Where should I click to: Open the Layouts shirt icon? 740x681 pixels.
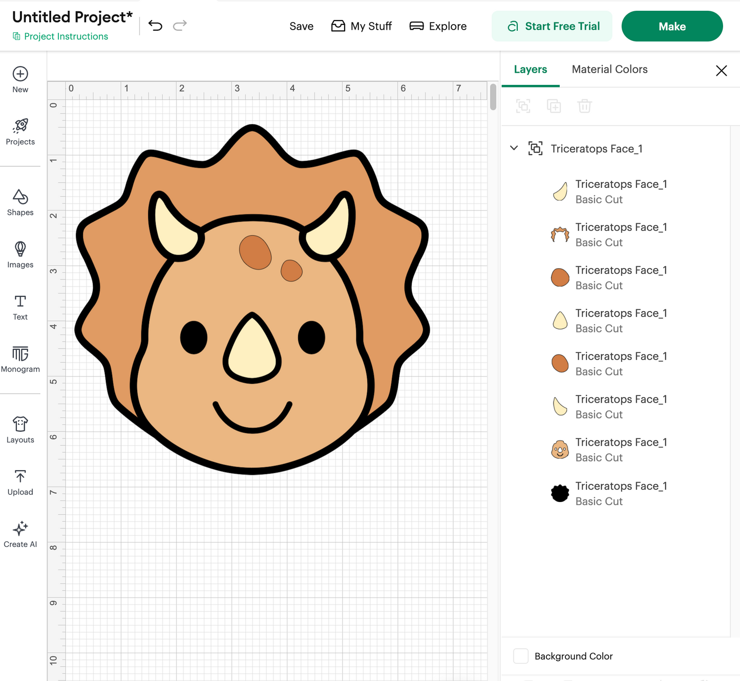click(x=20, y=424)
